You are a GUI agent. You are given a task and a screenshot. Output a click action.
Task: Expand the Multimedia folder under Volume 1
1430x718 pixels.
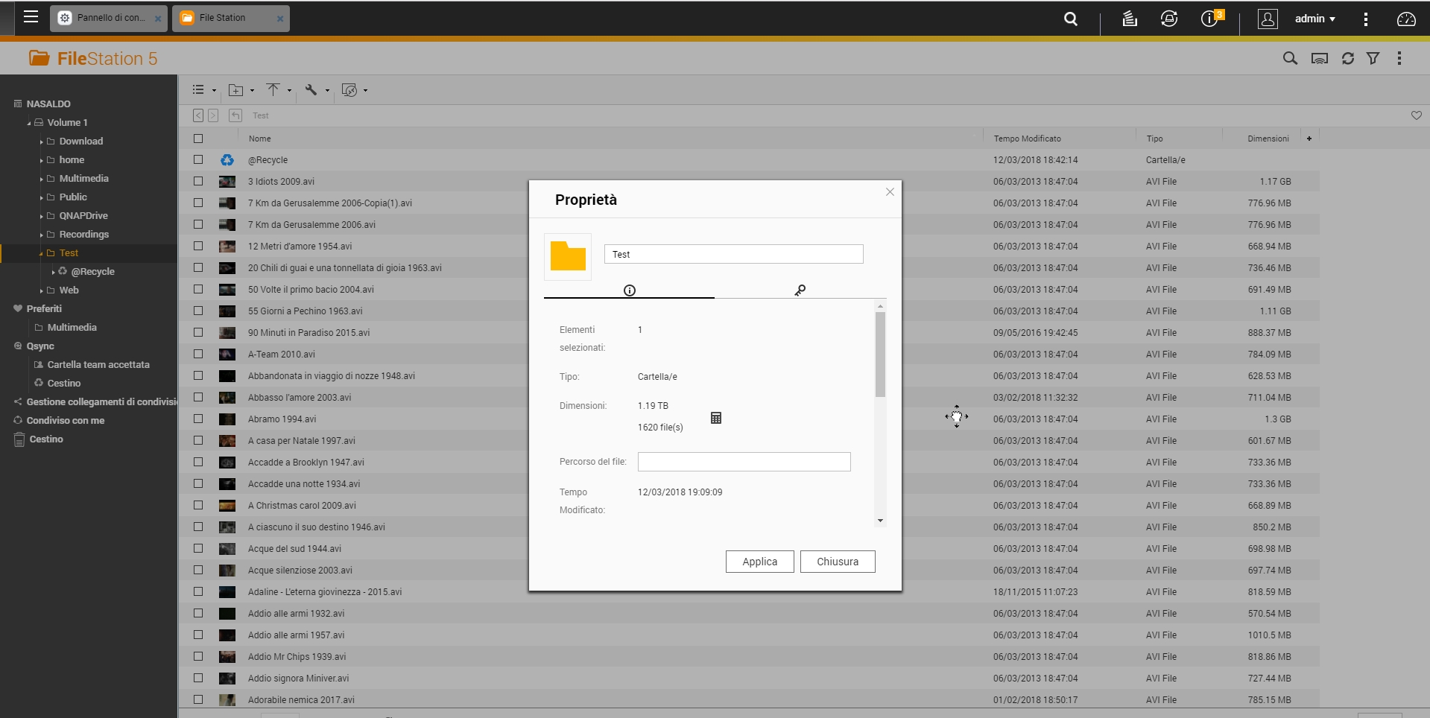pyautogui.click(x=42, y=179)
